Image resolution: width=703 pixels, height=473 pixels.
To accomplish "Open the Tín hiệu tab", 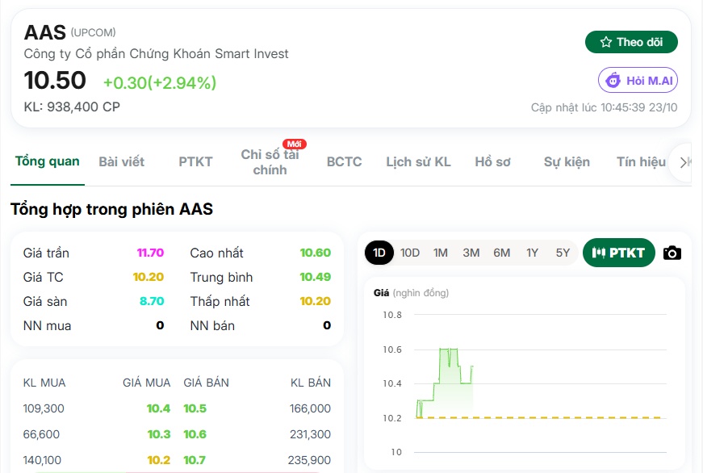I will coord(641,162).
